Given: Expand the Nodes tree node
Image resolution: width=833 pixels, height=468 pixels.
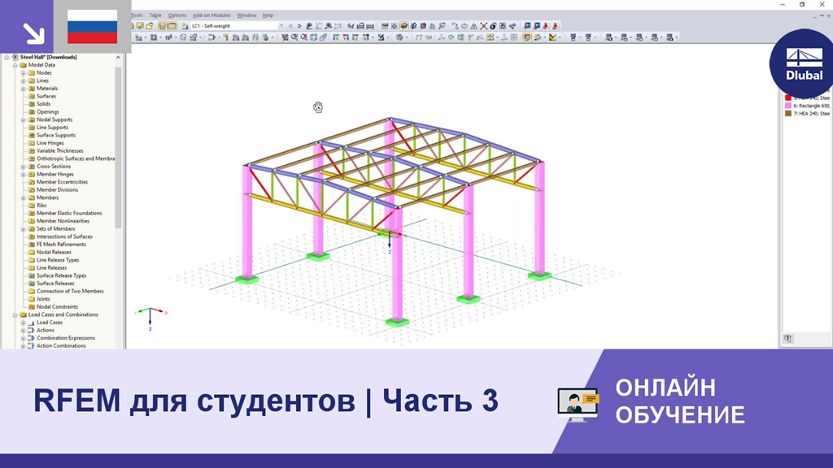Looking at the screenshot, I should click(x=24, y=72).
